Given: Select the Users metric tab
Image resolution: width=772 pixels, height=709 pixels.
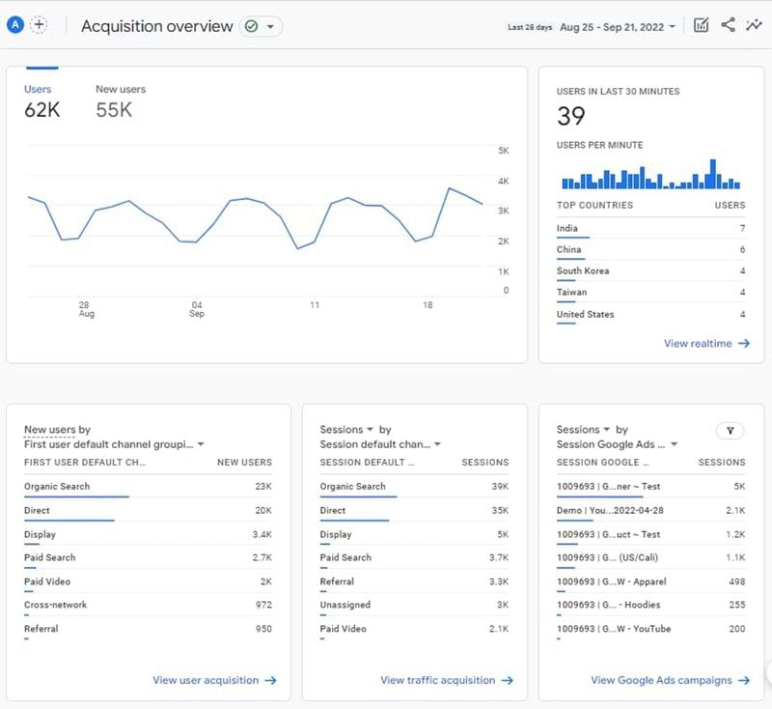Looking at the screenshot, I should click(x=38, y=89).
